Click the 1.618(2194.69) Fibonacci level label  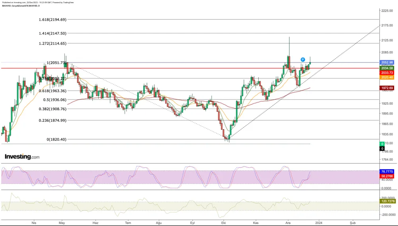click(x=53, y=19)
